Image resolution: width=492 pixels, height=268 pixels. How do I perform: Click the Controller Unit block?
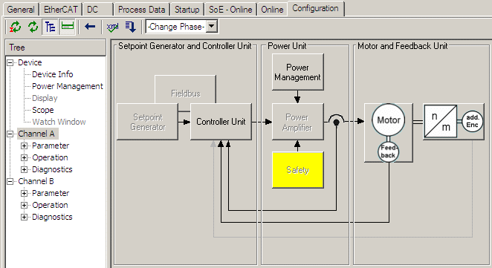pos(221,122)
